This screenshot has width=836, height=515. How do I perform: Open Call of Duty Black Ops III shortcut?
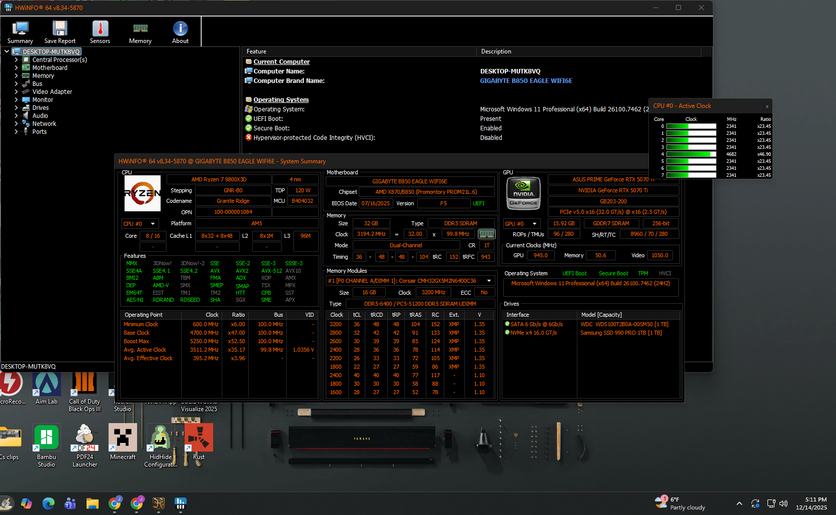(85, 393)
